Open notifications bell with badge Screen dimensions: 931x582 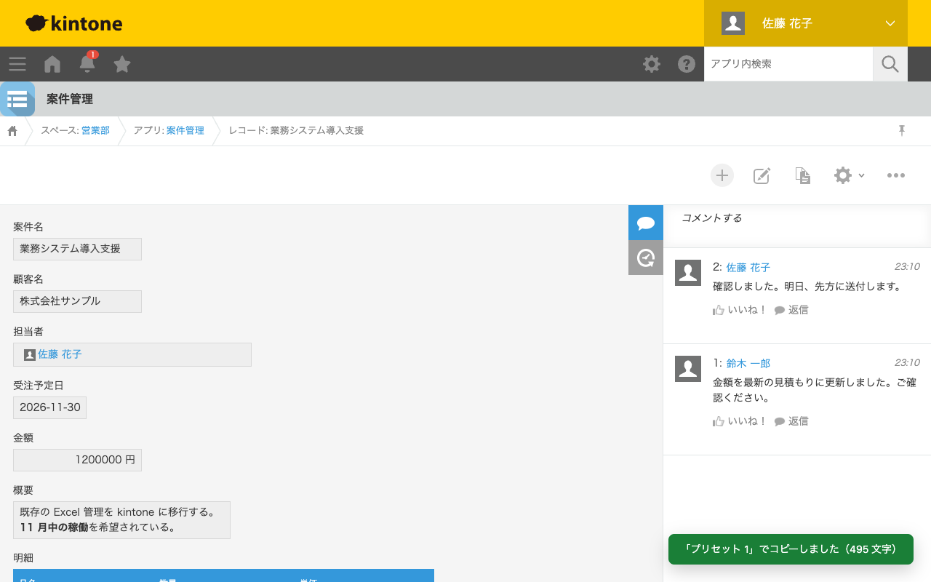click(x=87, y=63)
